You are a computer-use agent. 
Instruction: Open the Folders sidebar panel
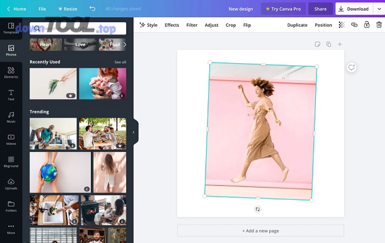[x=11, y=207]
